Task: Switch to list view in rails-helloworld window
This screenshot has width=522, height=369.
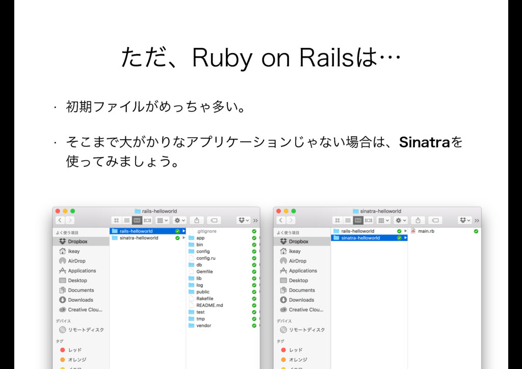Action: 126,220
